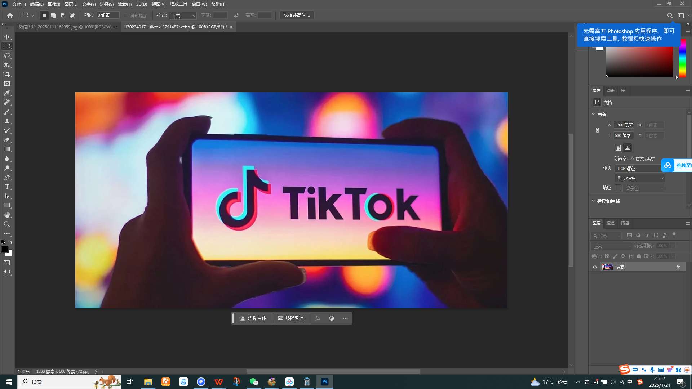The height and width of the screenshot is (389, 692).
Task: Open the Edit Toolbar three-dots menu
Action: (7, 233)
